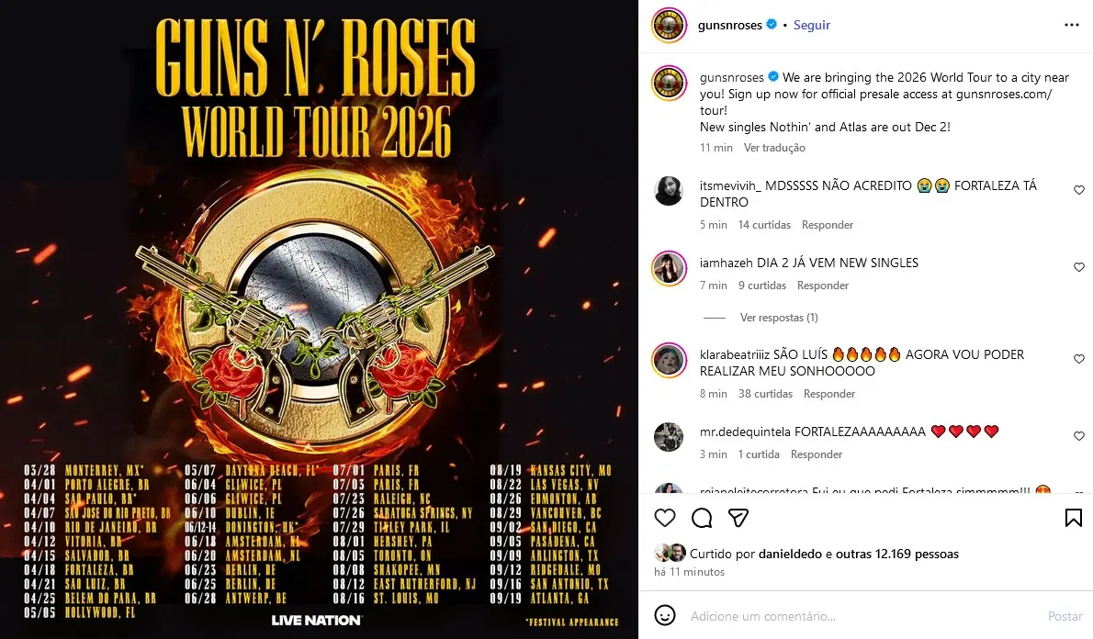Screen dimensions: 1093x639
Task: Share the post using the paper plane icon
Action: (738, 518)
